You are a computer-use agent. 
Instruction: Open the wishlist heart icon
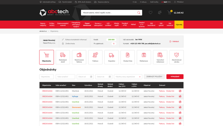(150, 13)
